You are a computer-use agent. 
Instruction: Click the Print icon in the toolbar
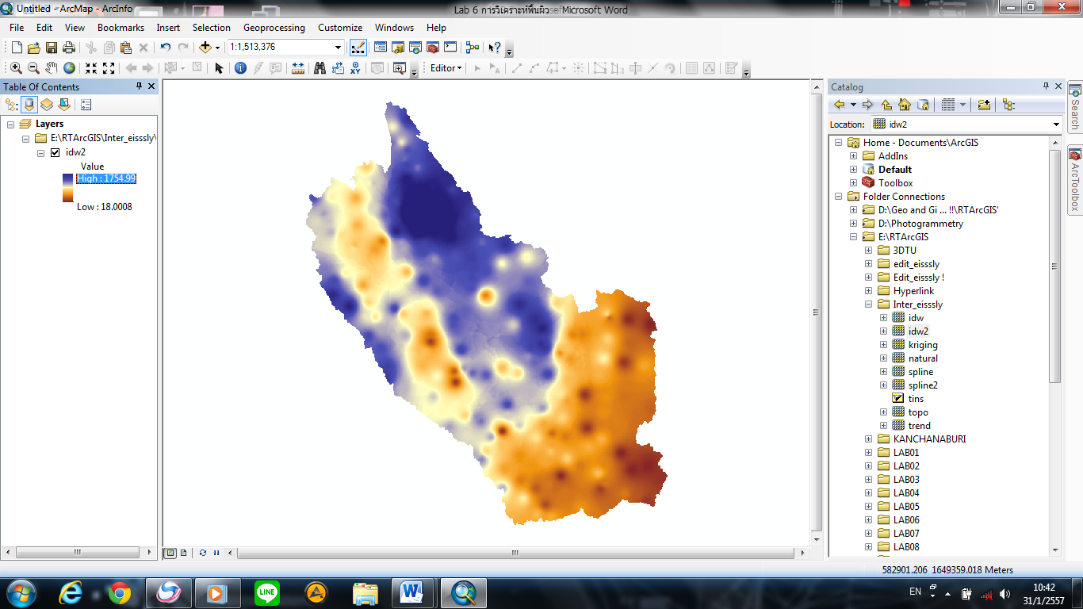pos(69,48)
